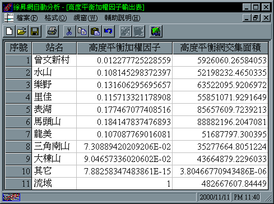This screenshot has width=274, height=204.
Task: Maximize the main application window
Action: click(256, 7)
